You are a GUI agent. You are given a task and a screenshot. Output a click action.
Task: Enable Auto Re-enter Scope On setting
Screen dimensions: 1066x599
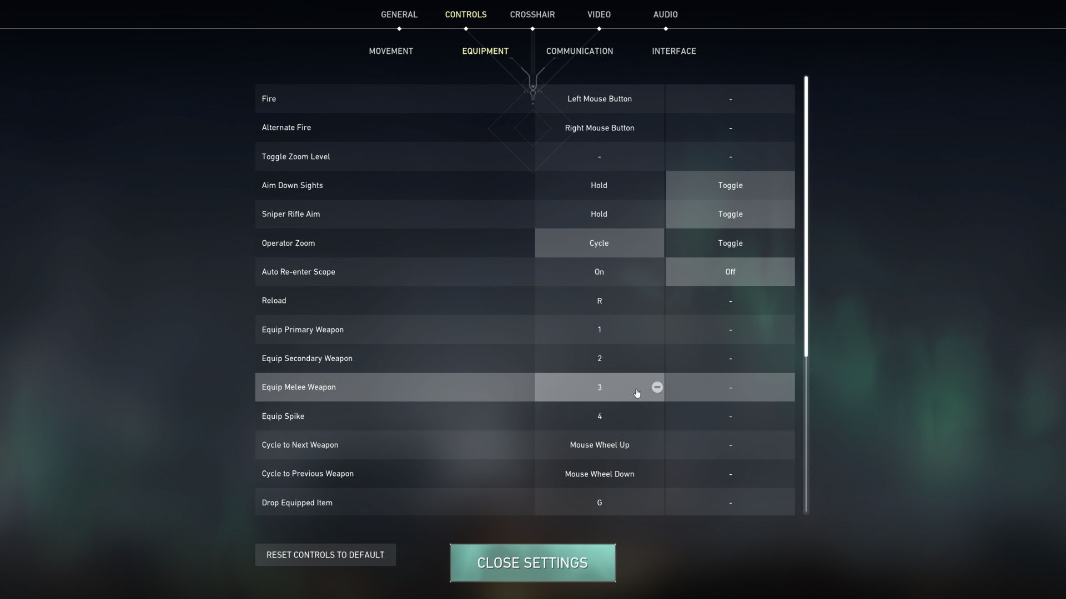tap(599, 271)
